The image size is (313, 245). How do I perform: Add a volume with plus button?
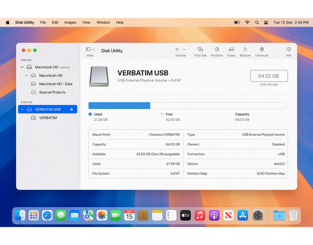[x=177, y=49]
